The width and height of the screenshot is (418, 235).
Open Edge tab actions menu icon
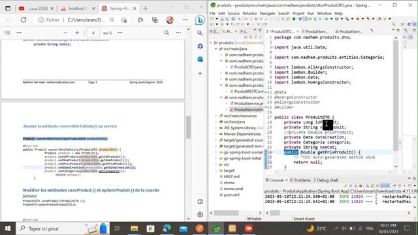(x=8, y=8)
